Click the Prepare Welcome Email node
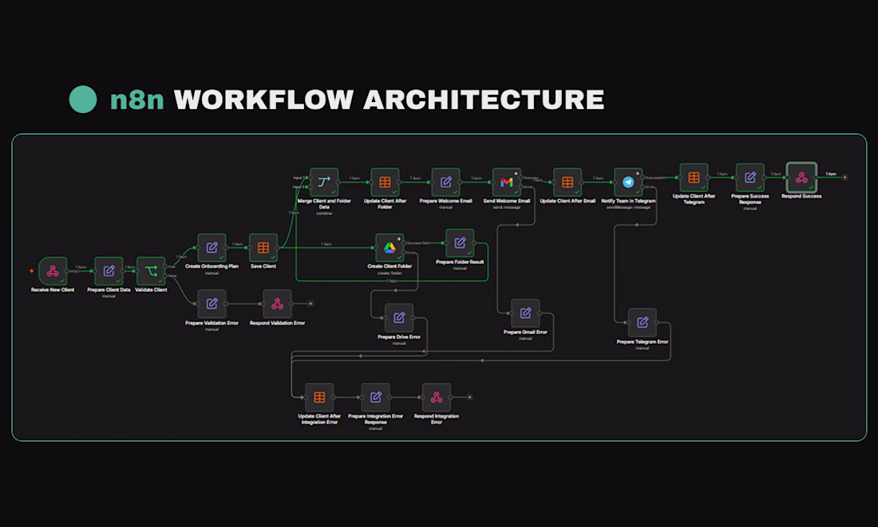Screen dimensions: 878x527 [445, 183]
